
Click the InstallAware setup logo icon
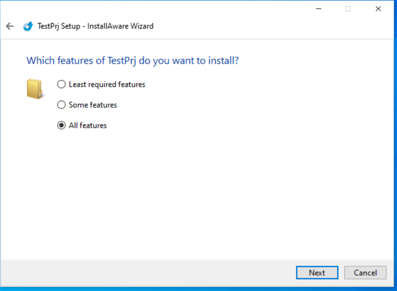click(28, 26)
